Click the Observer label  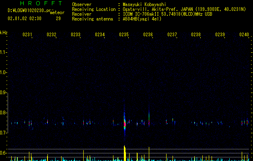pyautogui.click(x=82, y=4)
